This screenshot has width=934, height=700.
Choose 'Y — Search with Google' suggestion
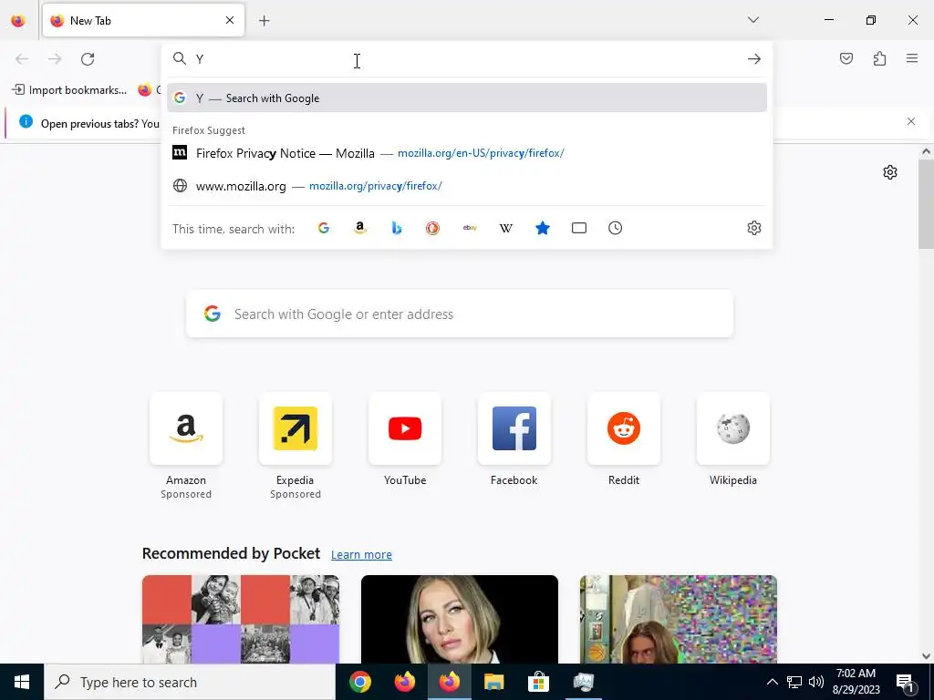coord(467,98)
